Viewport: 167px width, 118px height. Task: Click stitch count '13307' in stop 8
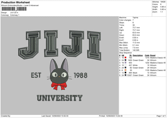point(129,75)
